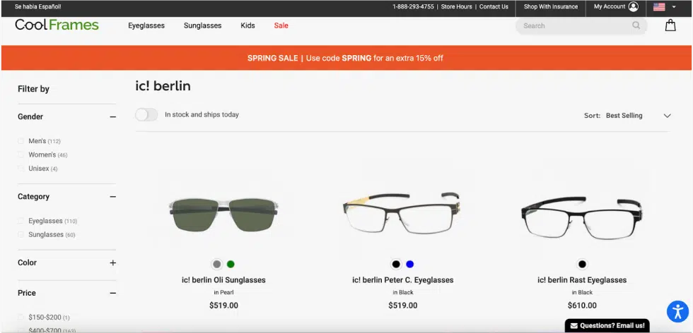This screenshot has height=333, width=693.
Task: Collapse the Price filter section
Action: [112, 293]
